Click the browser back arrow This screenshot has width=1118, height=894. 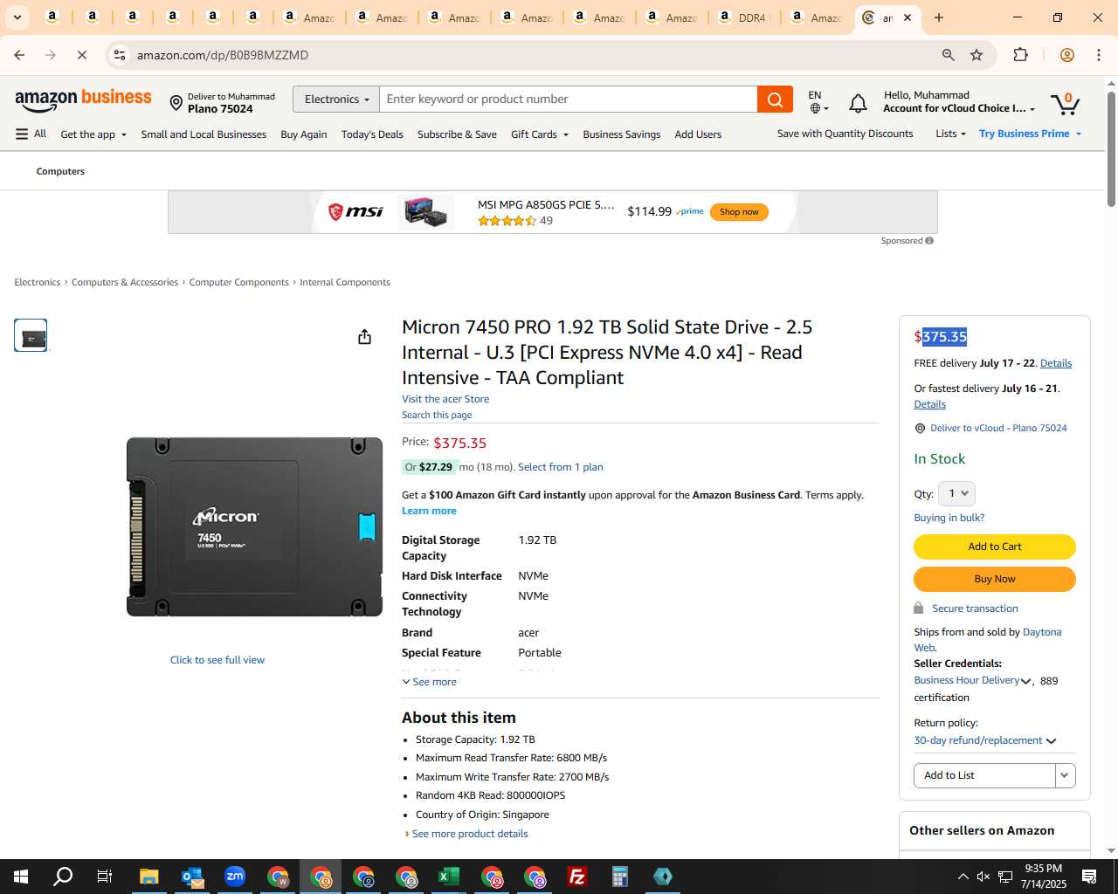(19, 55)
